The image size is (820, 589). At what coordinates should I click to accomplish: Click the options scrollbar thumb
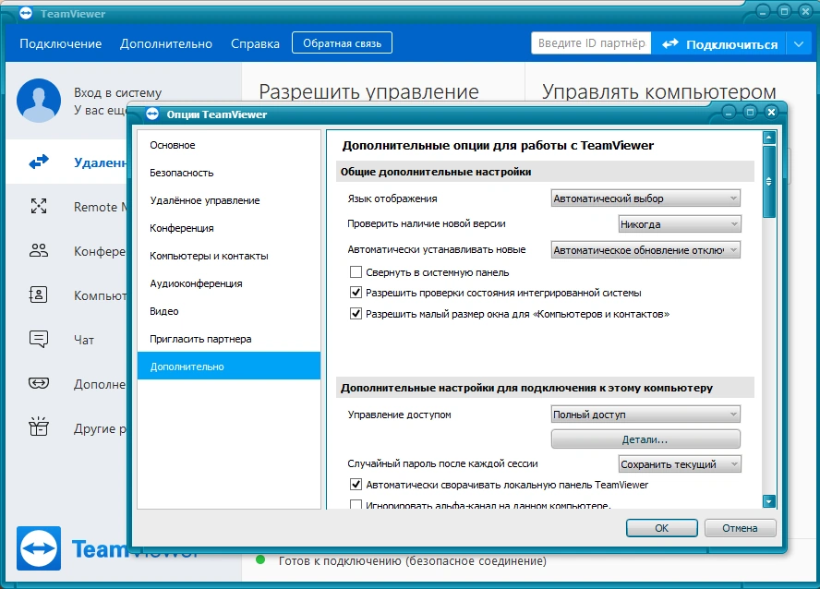(x=768, y=181)
